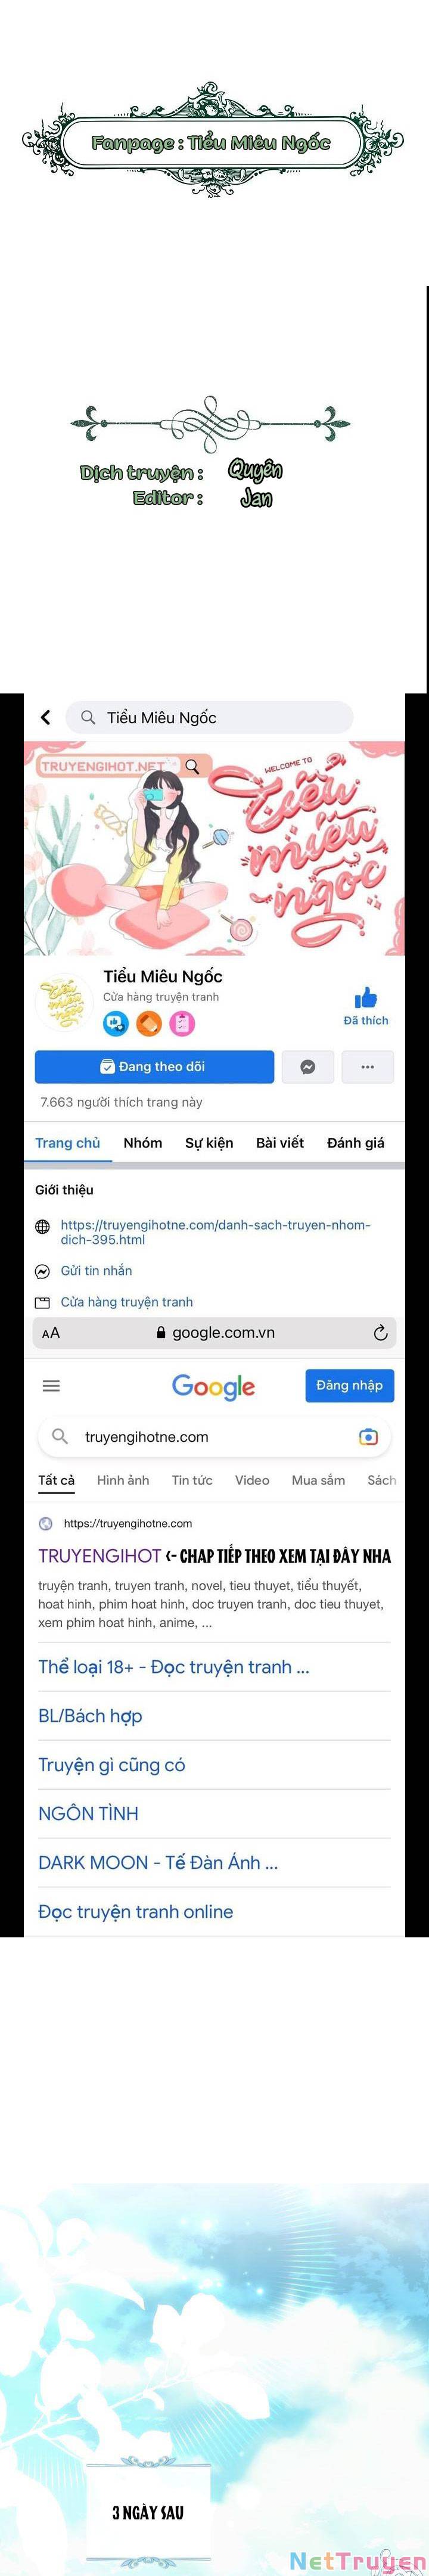Click the Đăng nhập button
Viewport: 429px width, 2576px height.
coord(350,1385)
